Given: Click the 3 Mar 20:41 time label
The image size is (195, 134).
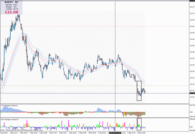Looking at the screenshot, I should pyautogui.click(x=102, y=133).
